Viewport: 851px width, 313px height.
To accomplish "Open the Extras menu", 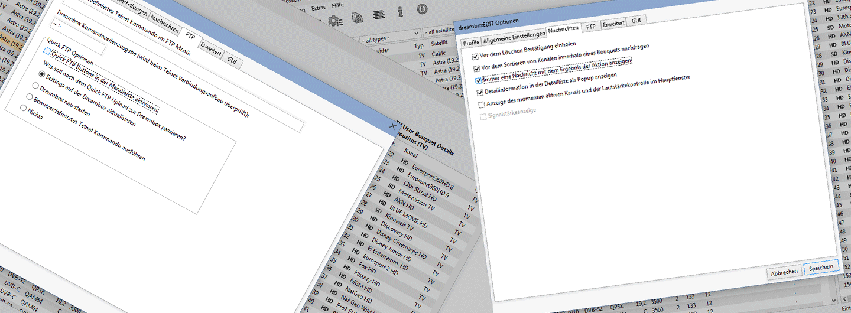I will point(317,7).
